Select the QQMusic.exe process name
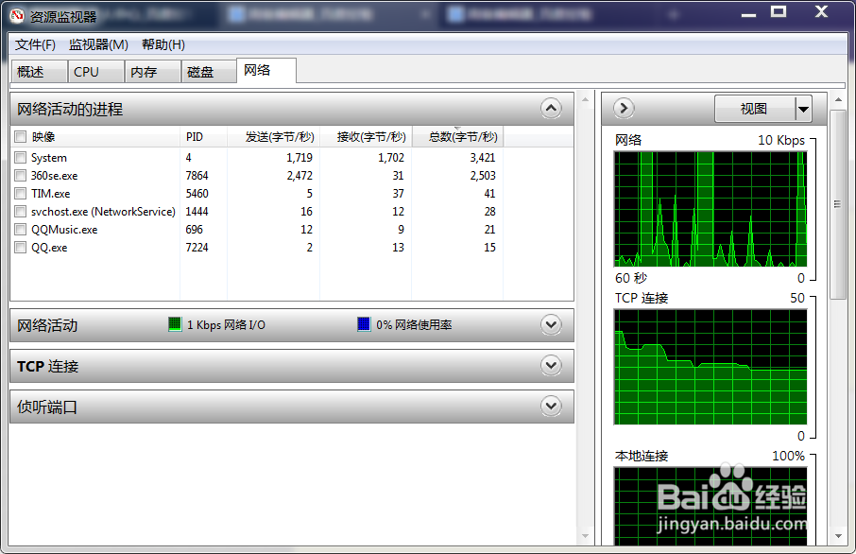 point(64,230)
